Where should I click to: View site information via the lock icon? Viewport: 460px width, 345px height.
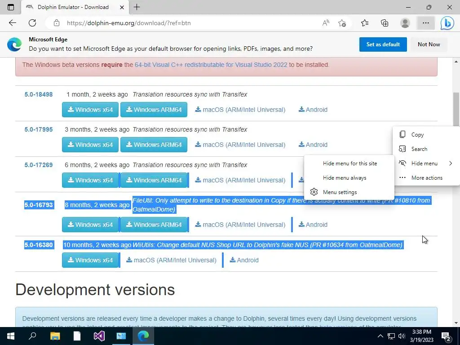(57, 23)
